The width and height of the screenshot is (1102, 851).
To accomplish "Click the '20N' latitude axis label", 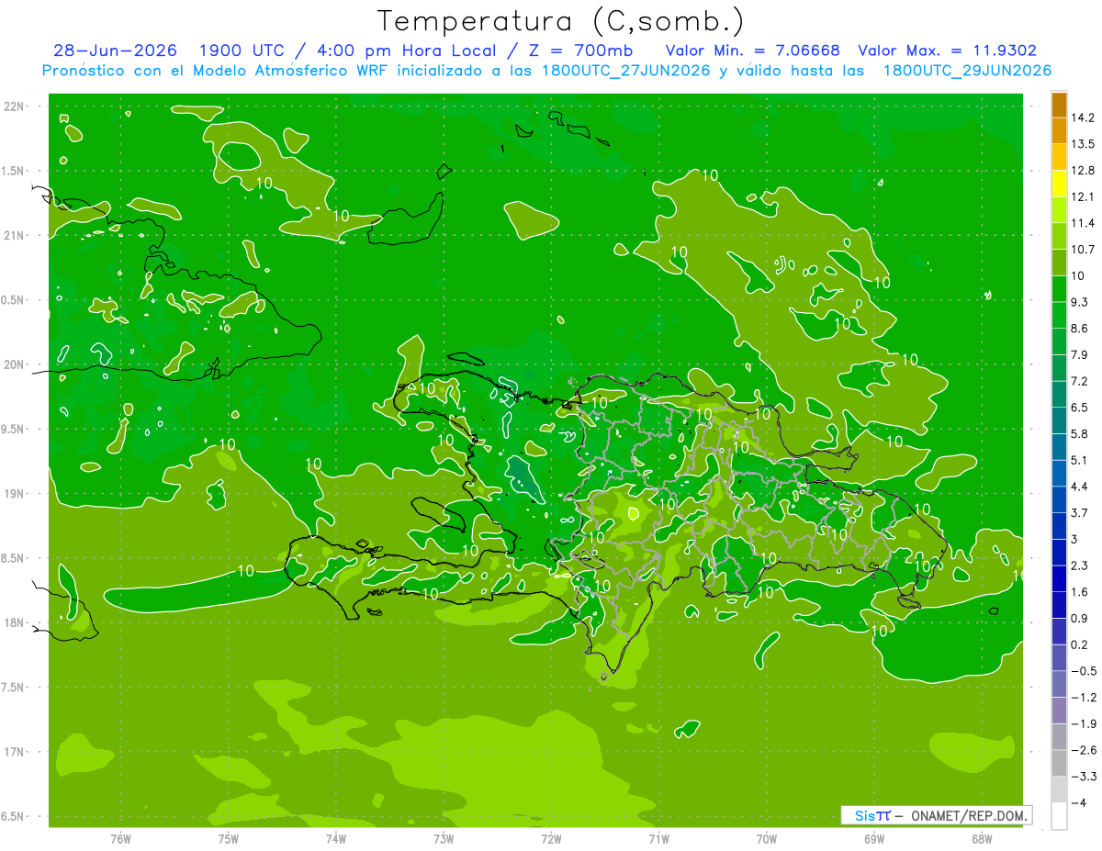I will click(14, 364).
